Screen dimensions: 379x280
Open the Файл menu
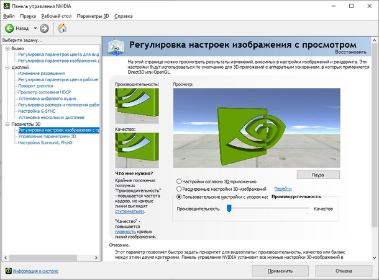click(9, 16)
